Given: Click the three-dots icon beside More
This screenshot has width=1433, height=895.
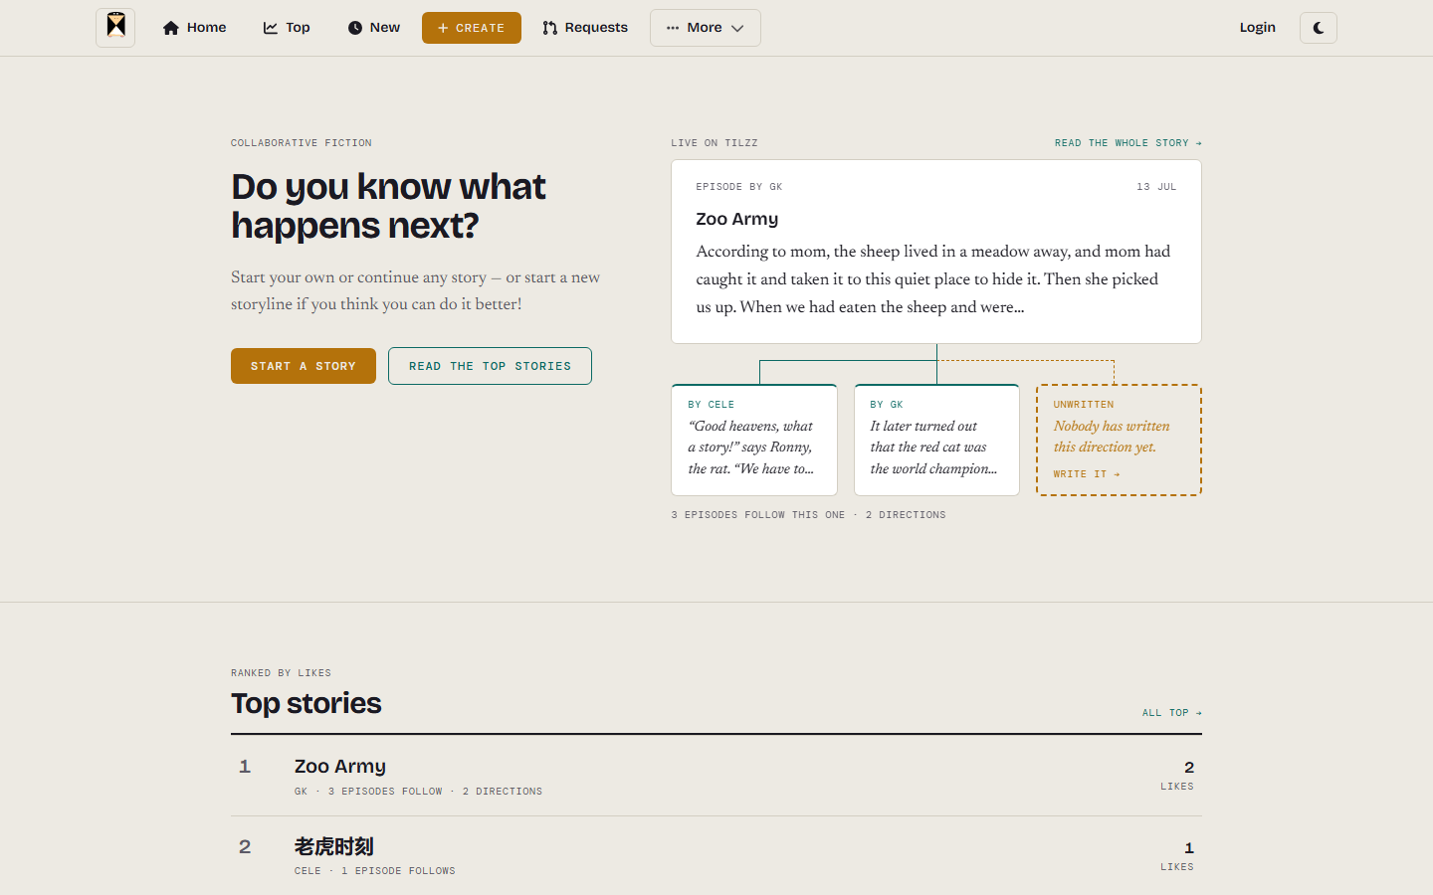Looking at the screenshot, I should click(x=673, y=28).
